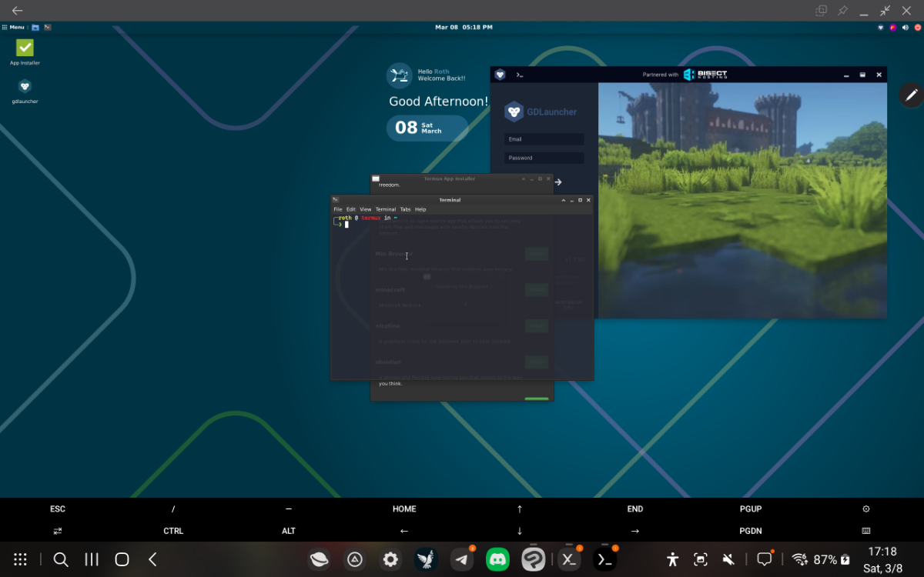
Task: Open the notifications chat icon in the tray
Action: pyautogui.click(x=765, y=560)
